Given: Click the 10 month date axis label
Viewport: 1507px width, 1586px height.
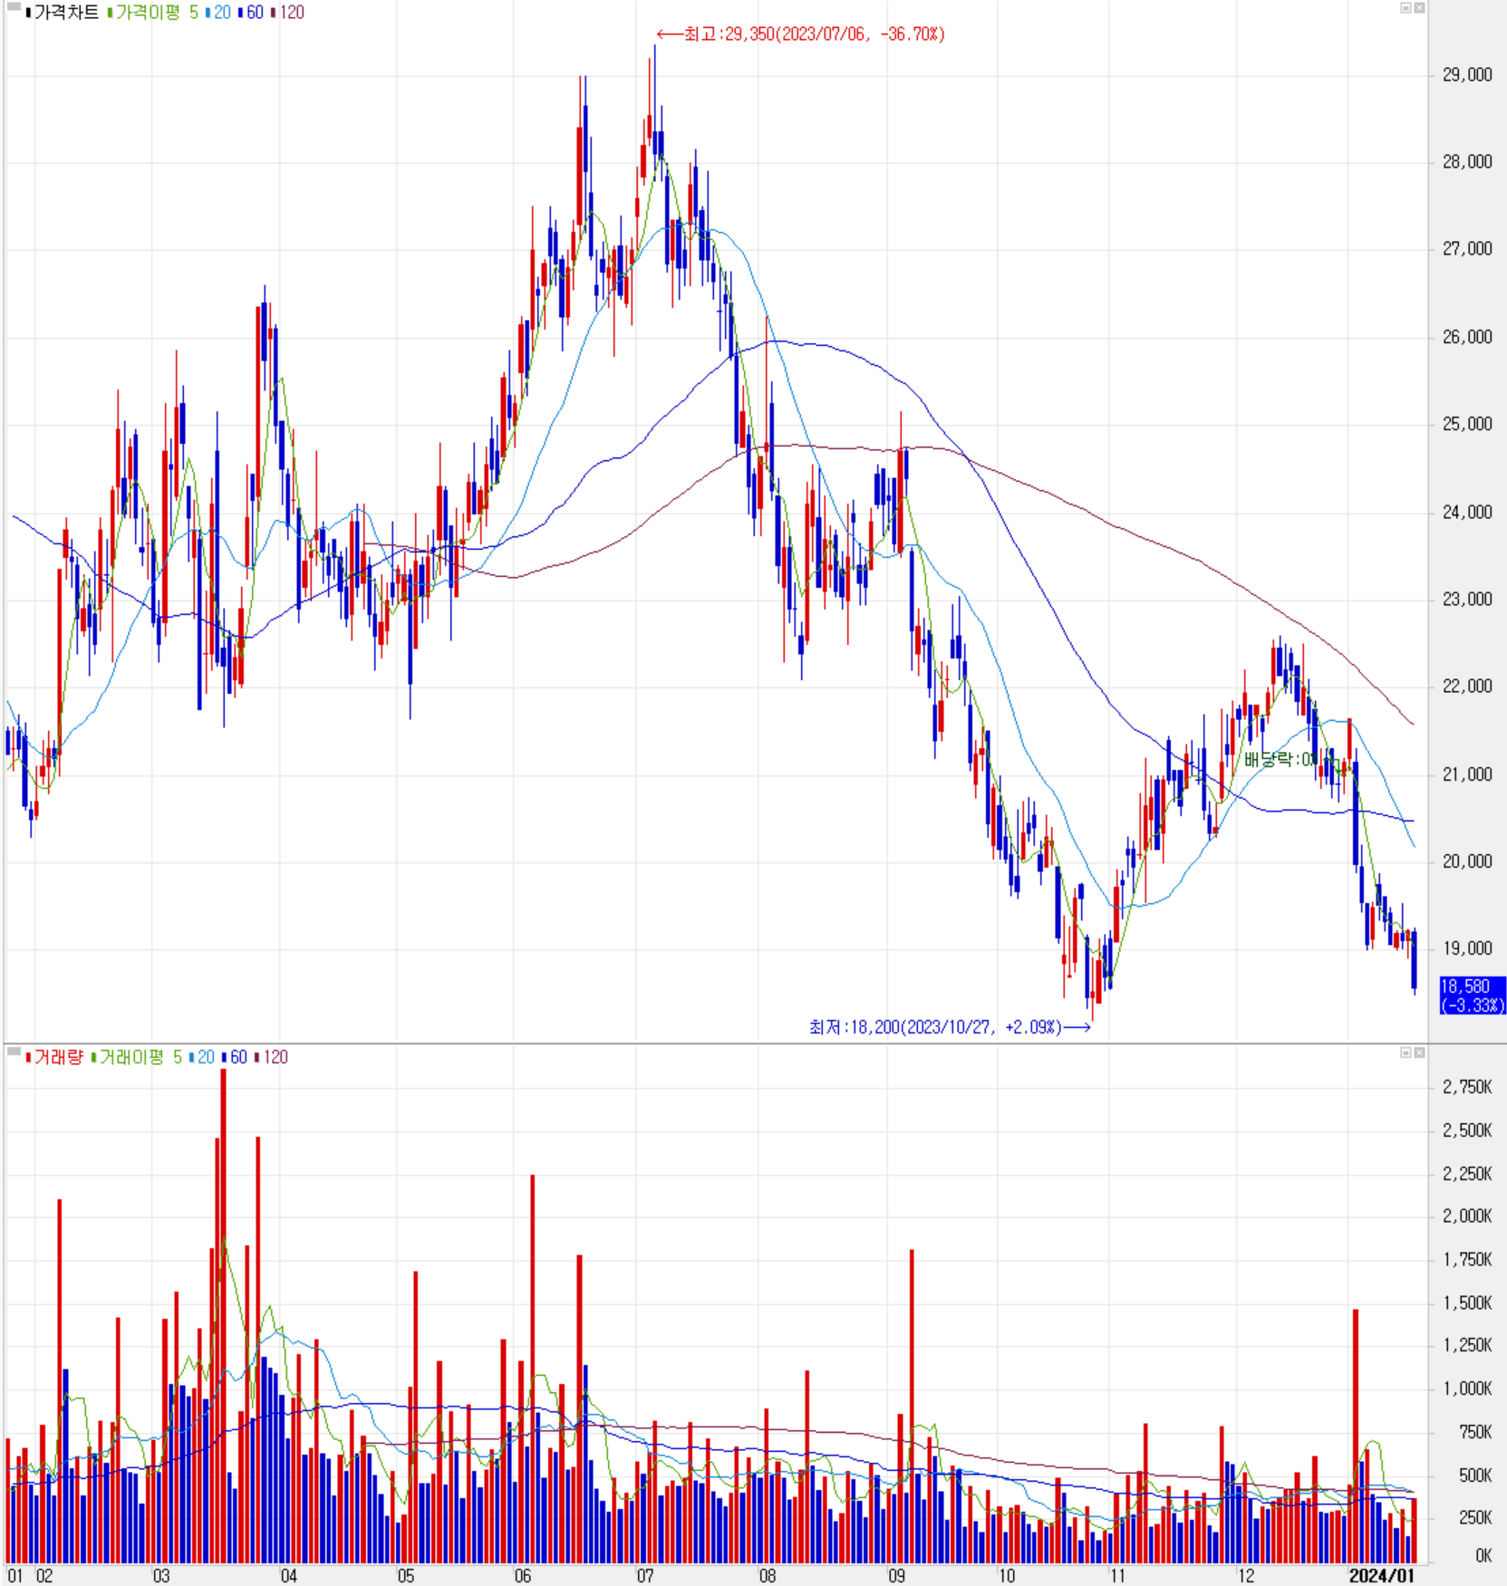Looking at the screenshot, I should 1007,1576.
